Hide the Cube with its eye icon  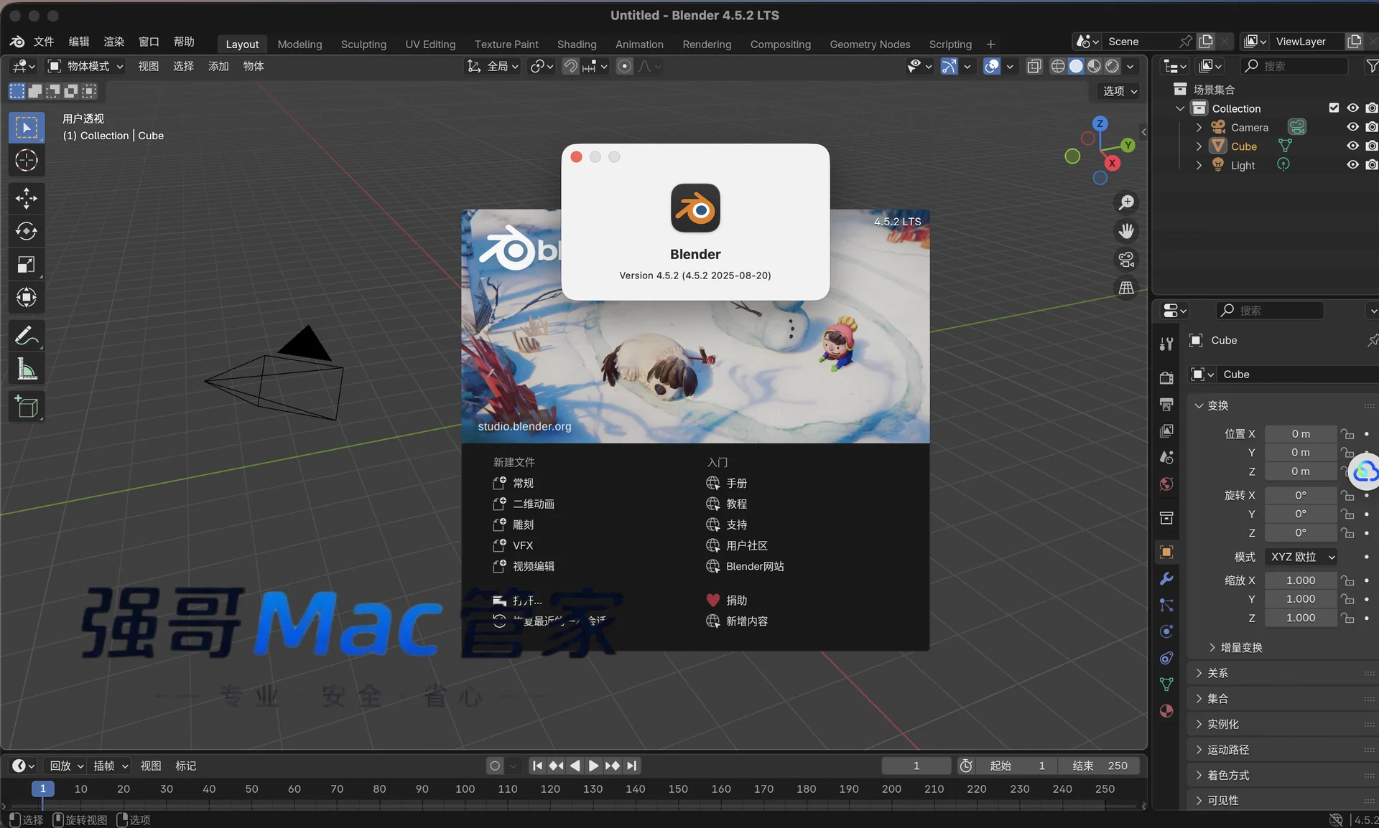pyautogui.click(x=1352, y=146)
